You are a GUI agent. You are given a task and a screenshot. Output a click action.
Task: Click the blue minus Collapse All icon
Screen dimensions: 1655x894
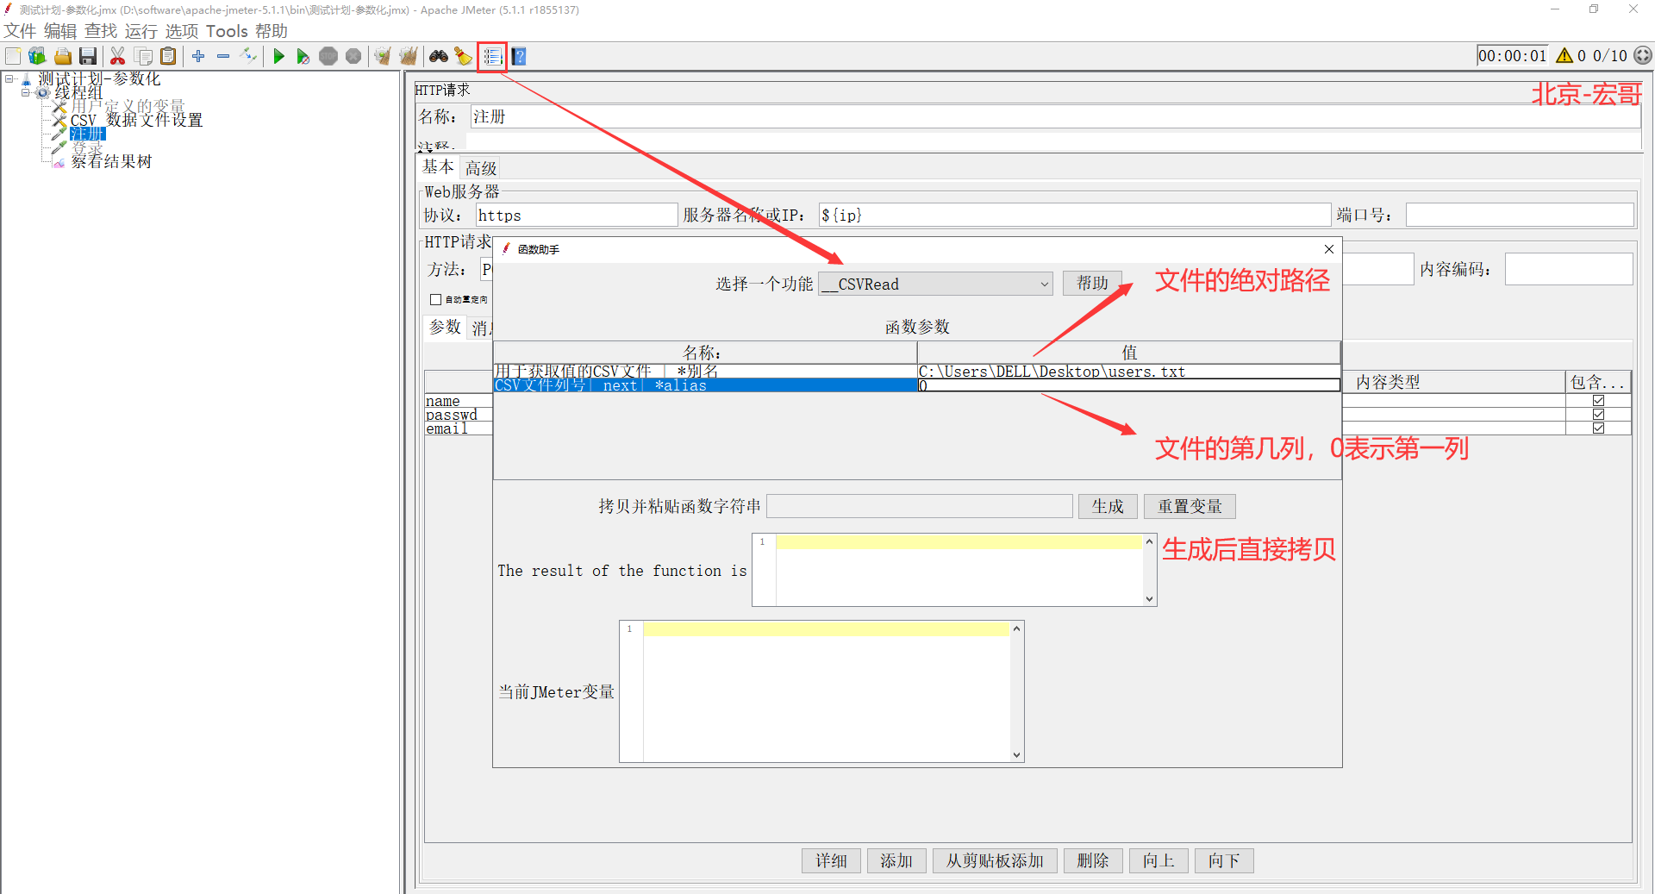(x=223, y=56)
